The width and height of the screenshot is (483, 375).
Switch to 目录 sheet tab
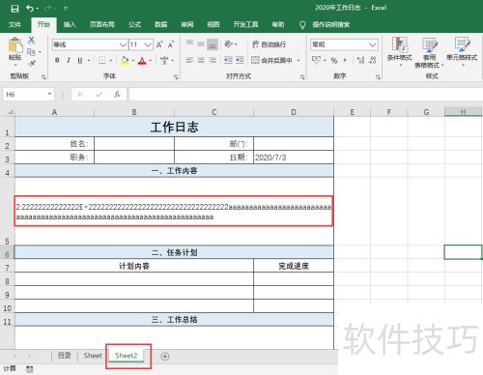[x=65, y=356]
